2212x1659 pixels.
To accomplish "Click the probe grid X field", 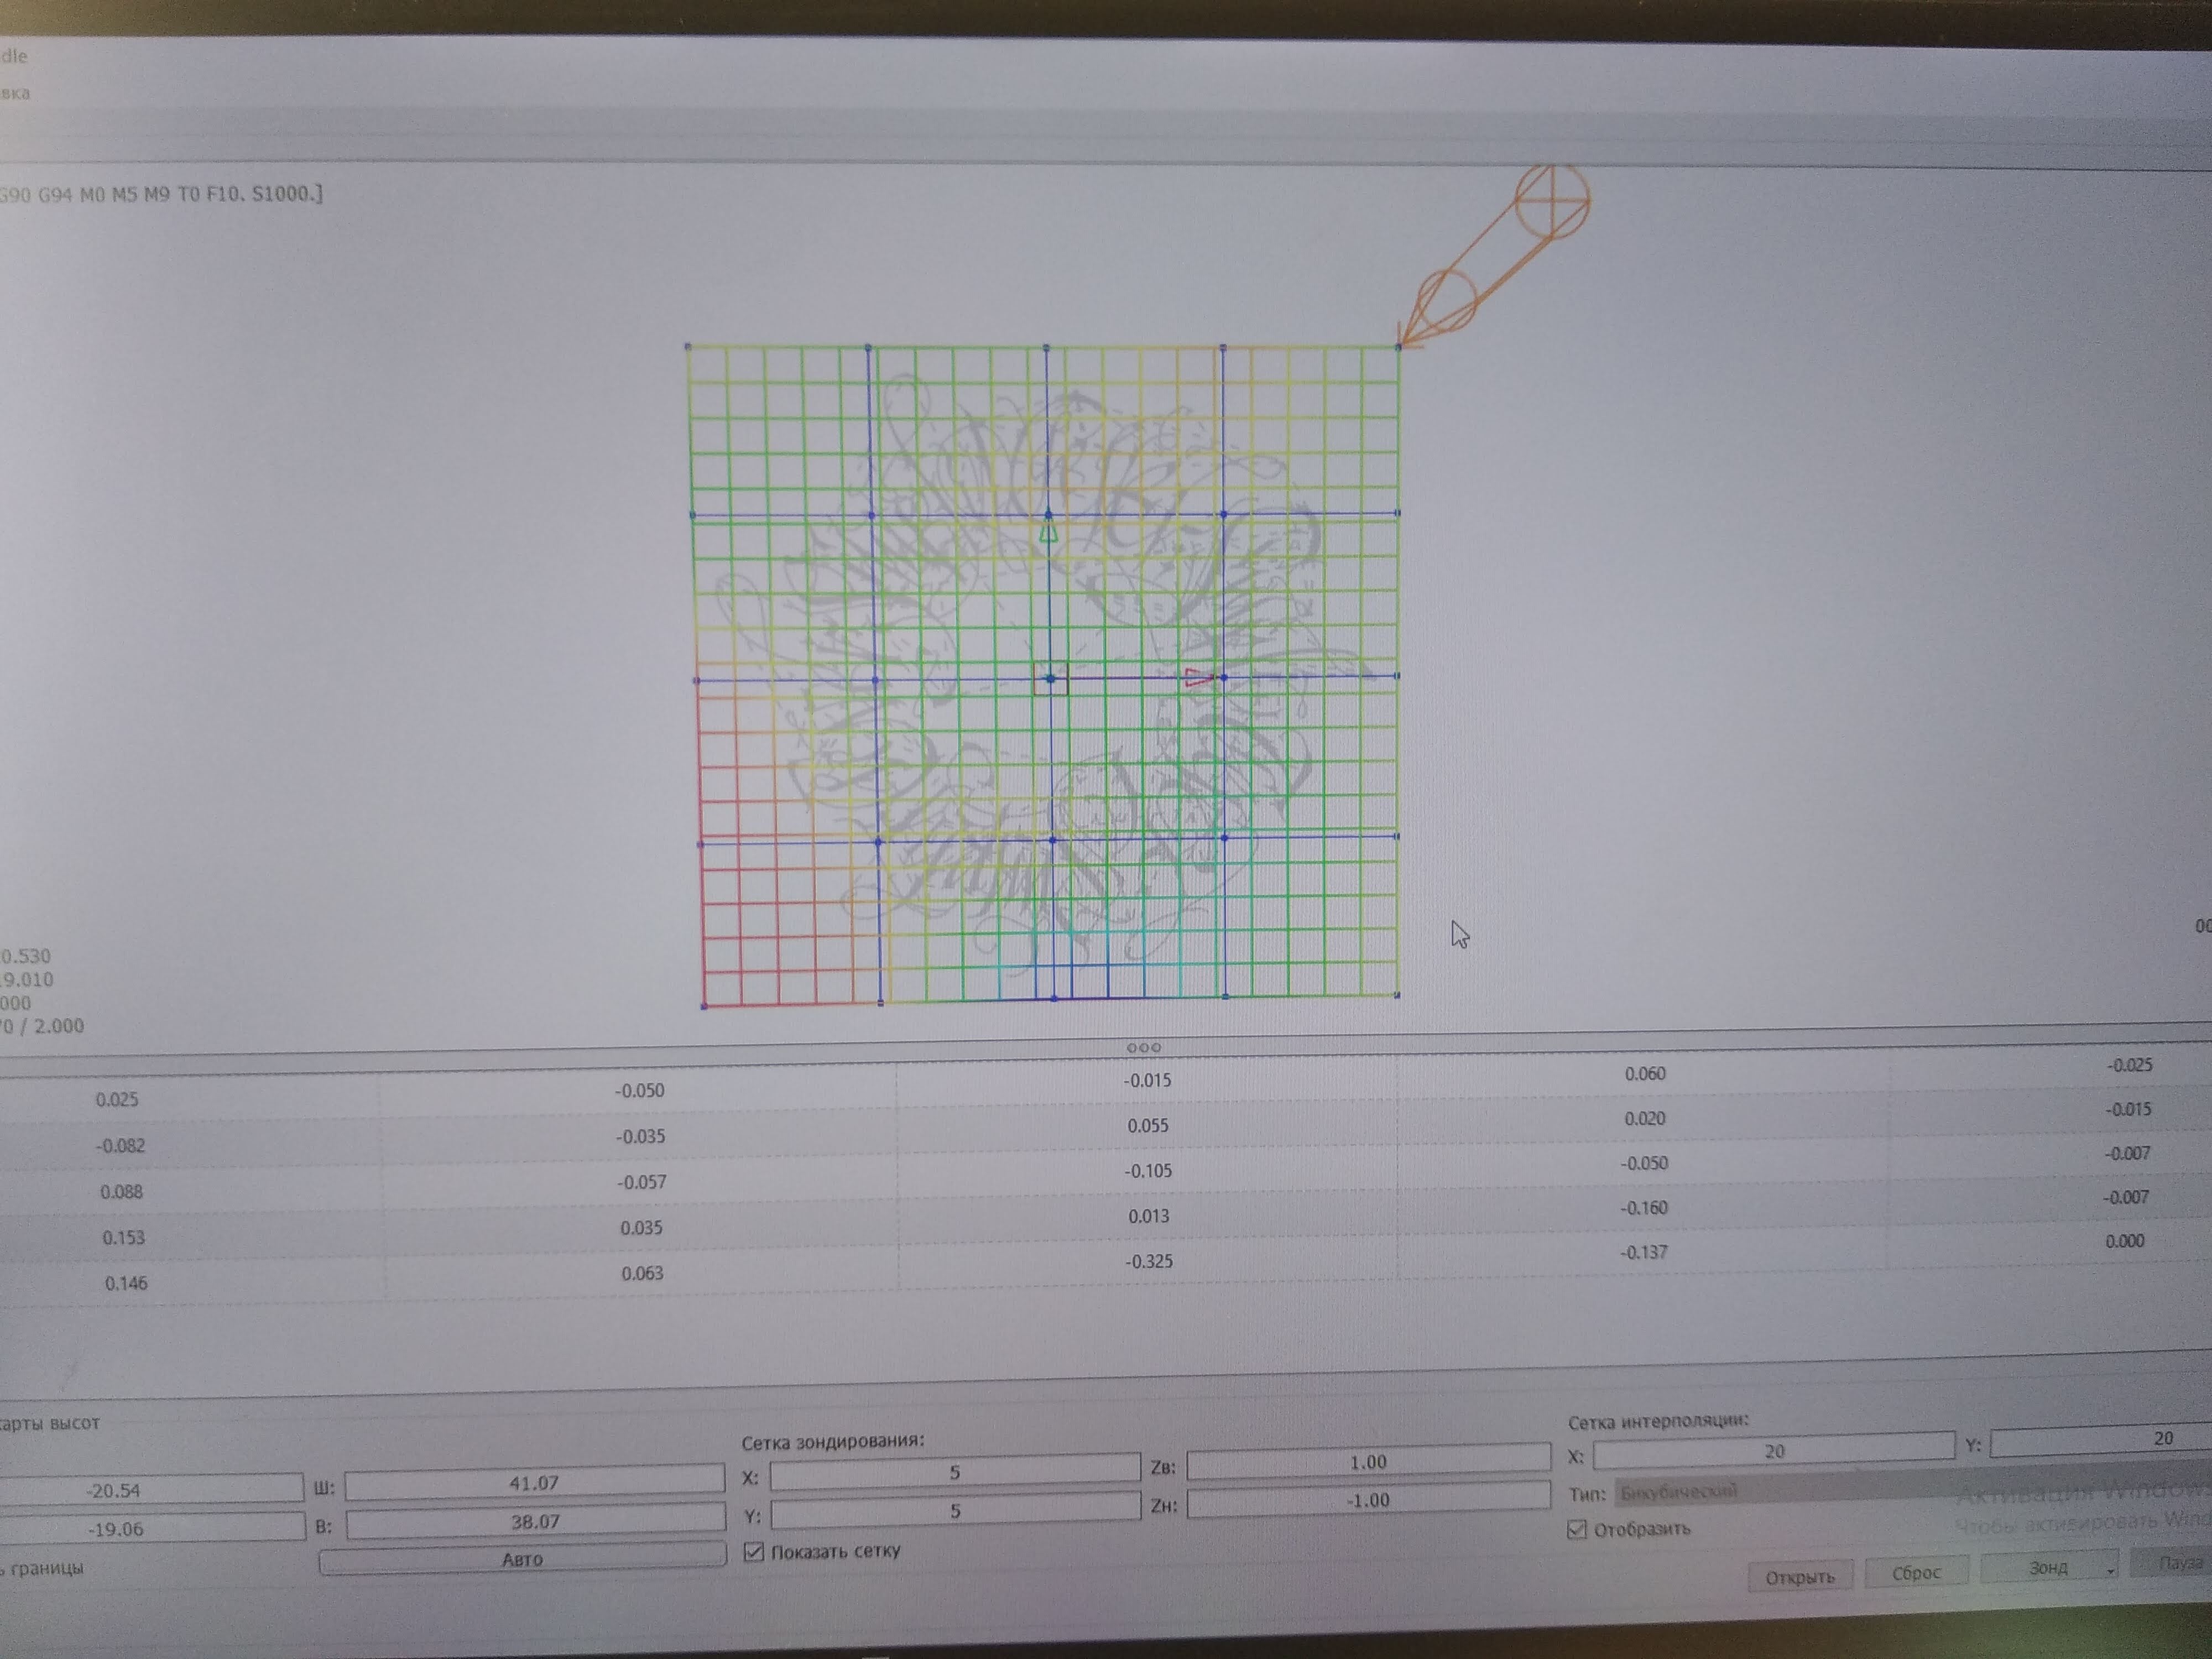I will click(x=954, y=1472).
